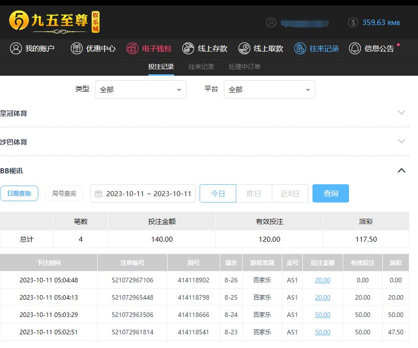The image size is (418, 348).
Task: Select the 今日 range option
Action: point(218,193)
